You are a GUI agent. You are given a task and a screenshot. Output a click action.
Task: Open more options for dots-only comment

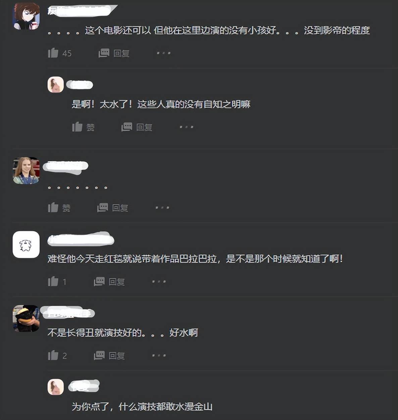[162, 208]
